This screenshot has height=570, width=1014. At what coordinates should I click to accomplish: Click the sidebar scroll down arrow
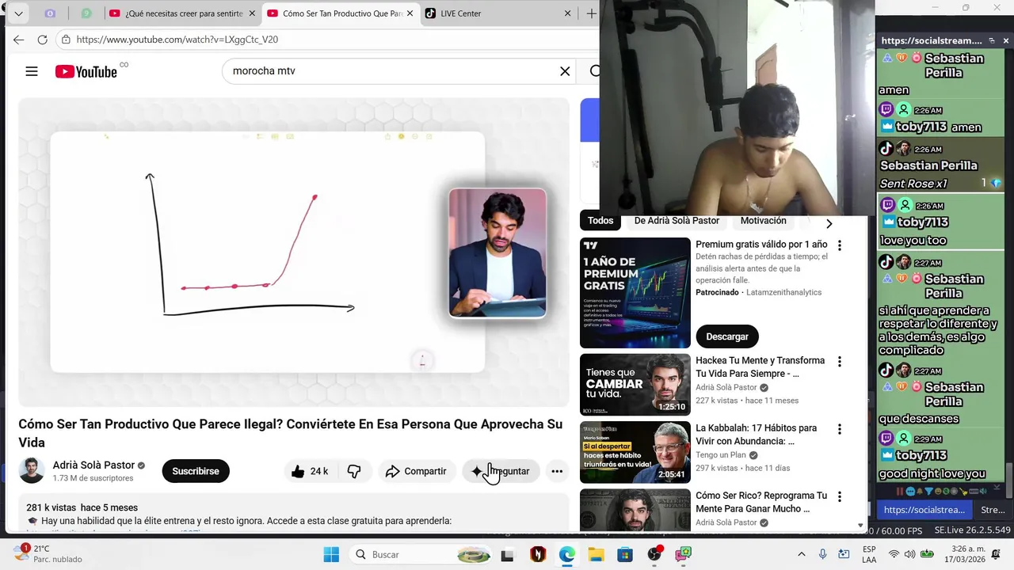point(860,525)
